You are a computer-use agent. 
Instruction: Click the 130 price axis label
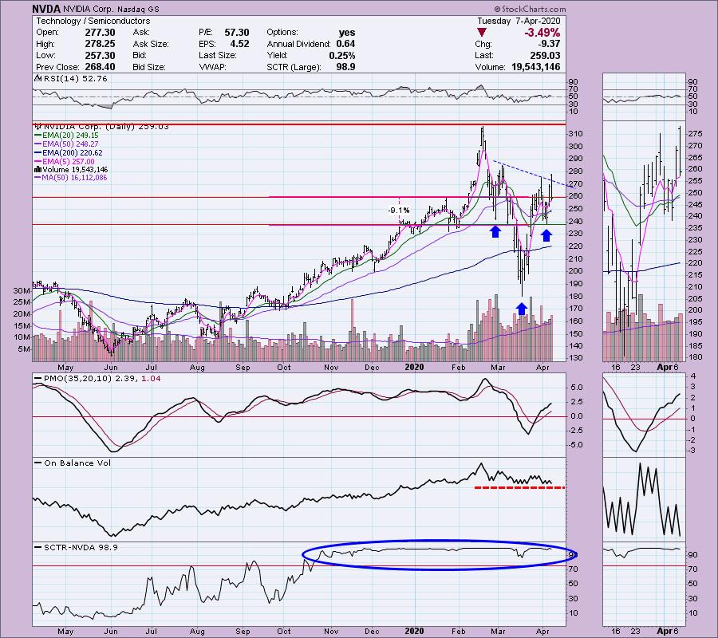575,358
